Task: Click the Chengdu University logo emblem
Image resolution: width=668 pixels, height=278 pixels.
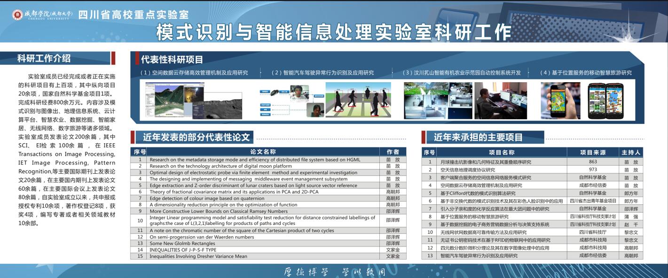Action: pos(17,15)
